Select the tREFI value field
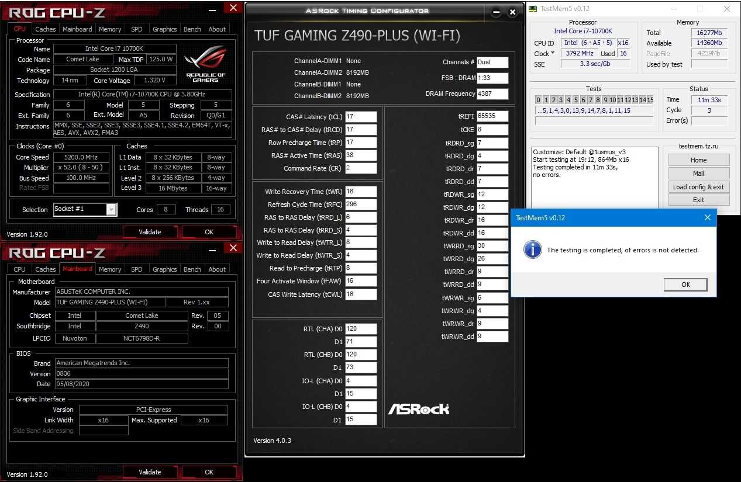The width and height of the screenshot is (741, 482). pos(492,116)
